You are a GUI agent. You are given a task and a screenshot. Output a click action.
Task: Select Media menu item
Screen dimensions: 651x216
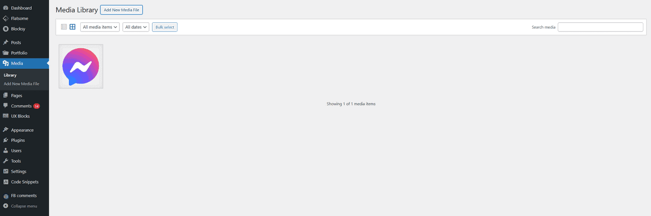17,63
